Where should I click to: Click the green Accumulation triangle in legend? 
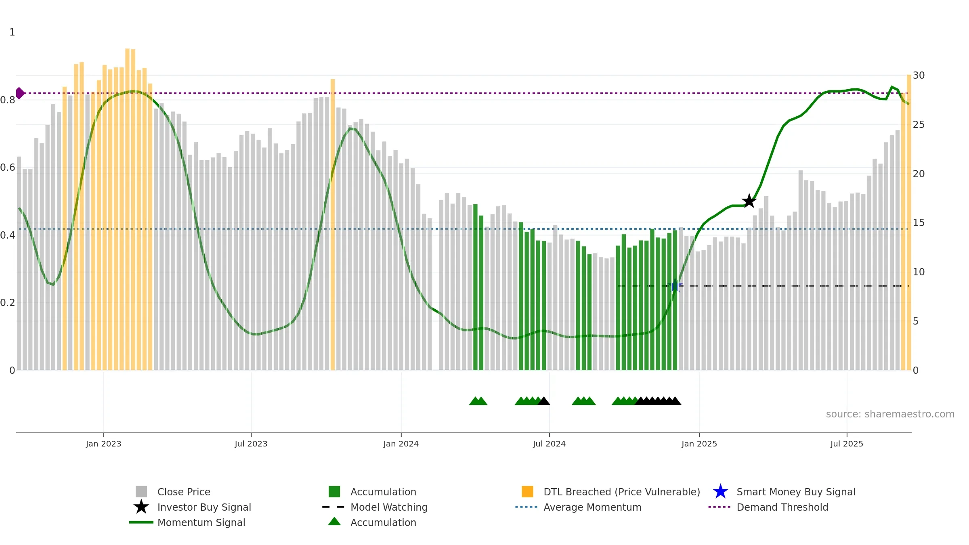coord(334,521)
